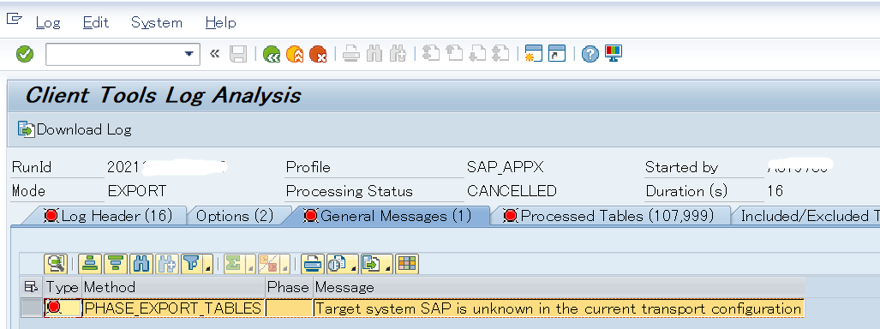Open the Help menu

pos(220,23)
